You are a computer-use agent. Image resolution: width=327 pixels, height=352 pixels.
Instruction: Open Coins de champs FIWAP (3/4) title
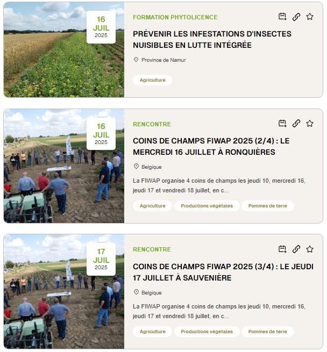[x=223, y=272]
